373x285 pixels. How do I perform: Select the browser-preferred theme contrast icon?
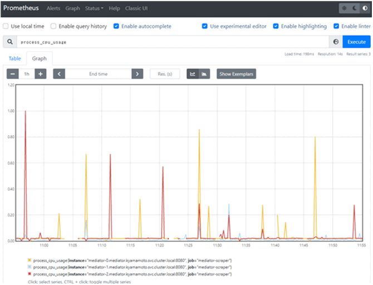coord(364,8)
